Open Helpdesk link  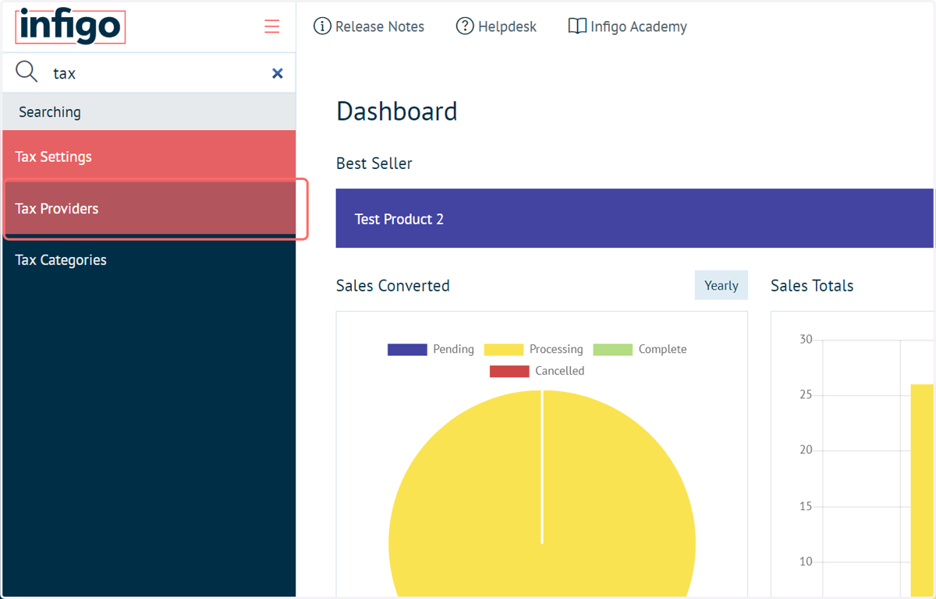507,26
